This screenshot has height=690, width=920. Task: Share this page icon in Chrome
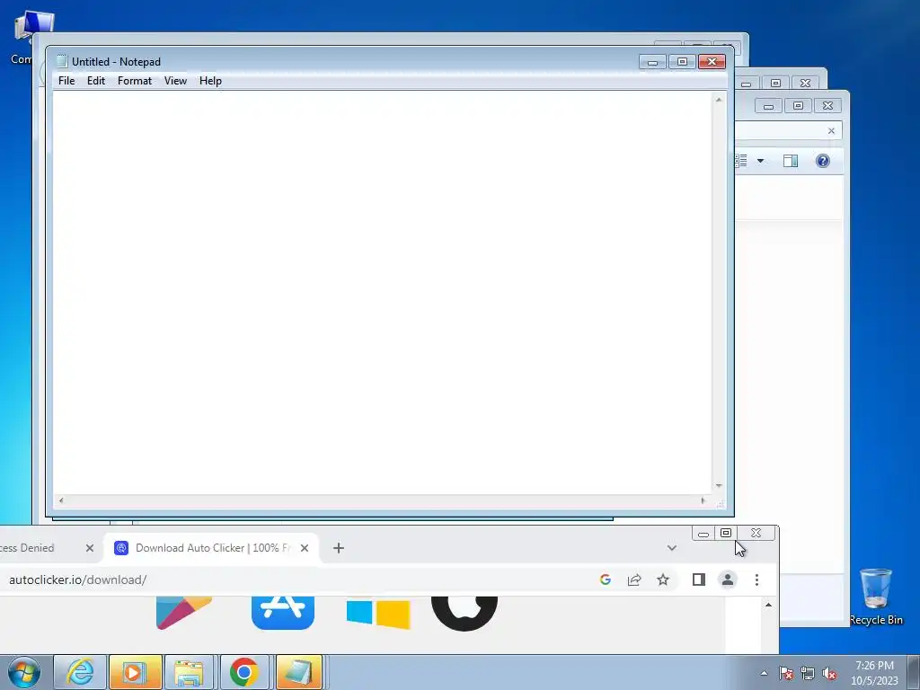pyautogui.click(x=634, y=579)
